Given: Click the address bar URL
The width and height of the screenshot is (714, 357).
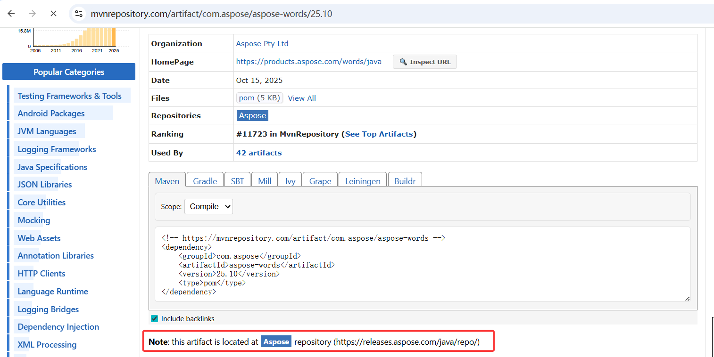Looking at the screenshot, I should tap(211, 14).
